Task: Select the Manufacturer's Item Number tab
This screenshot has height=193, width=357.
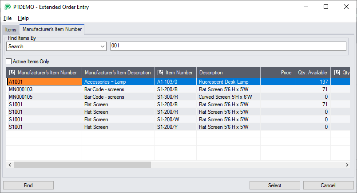Action: tap(52, 29)
